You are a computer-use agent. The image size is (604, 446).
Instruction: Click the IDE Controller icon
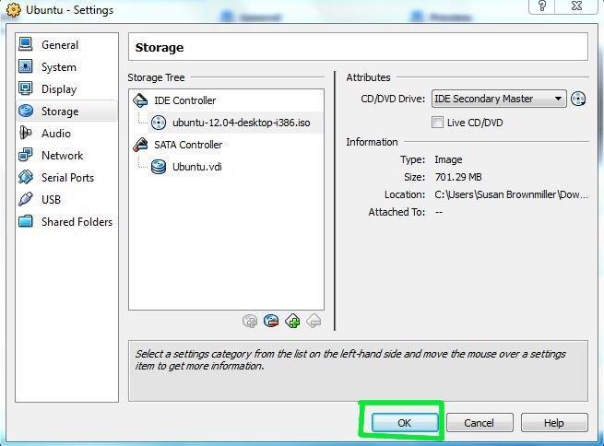pyautogui.click(x=140, y=100)
